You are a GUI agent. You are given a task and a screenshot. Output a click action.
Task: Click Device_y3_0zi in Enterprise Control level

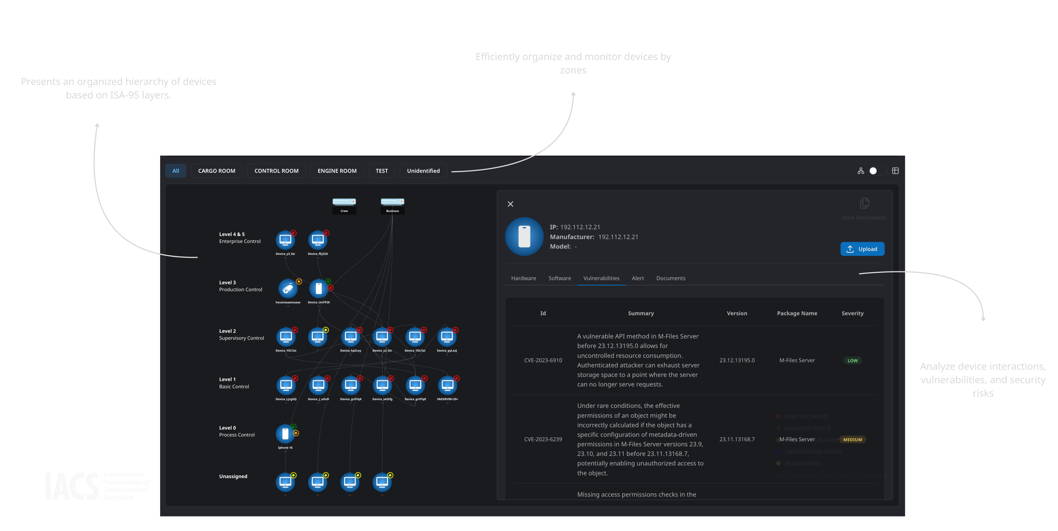coord(286,240)
